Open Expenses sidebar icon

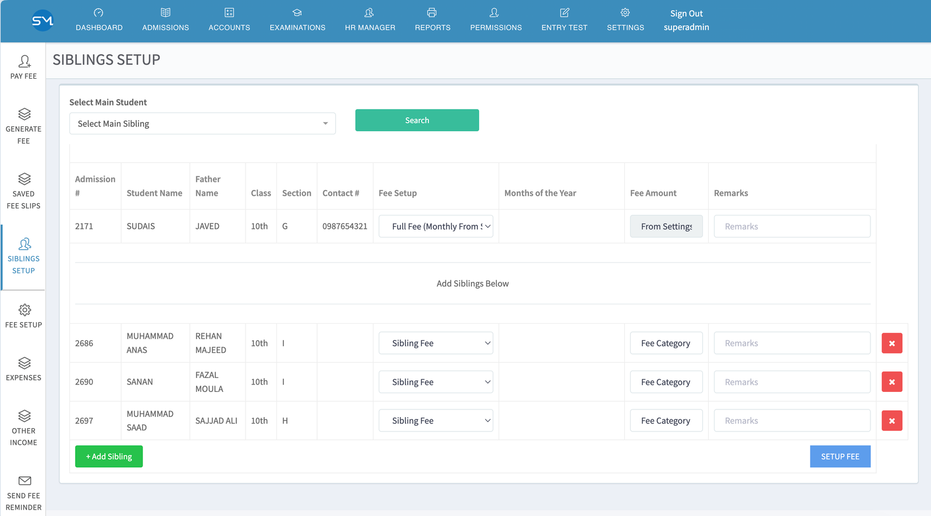point(24,363)
